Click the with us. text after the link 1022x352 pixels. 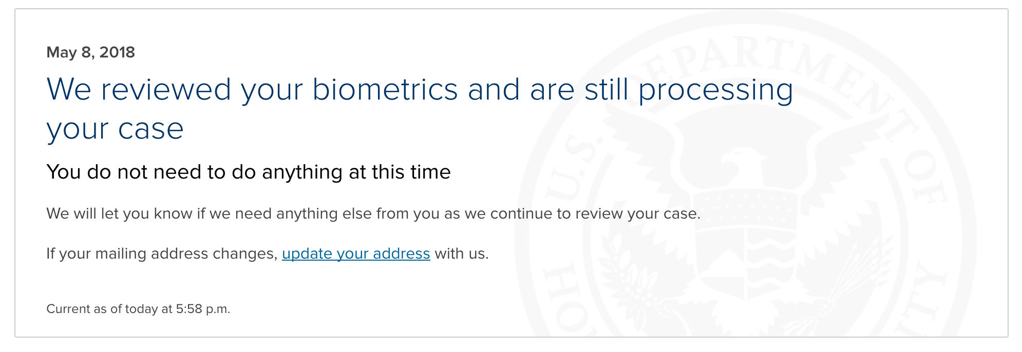[462, 253]
